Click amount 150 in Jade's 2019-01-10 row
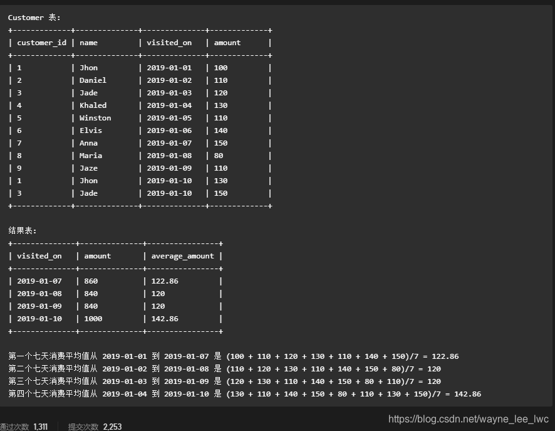This screenshot has height=431, width=555. [220, 193]
